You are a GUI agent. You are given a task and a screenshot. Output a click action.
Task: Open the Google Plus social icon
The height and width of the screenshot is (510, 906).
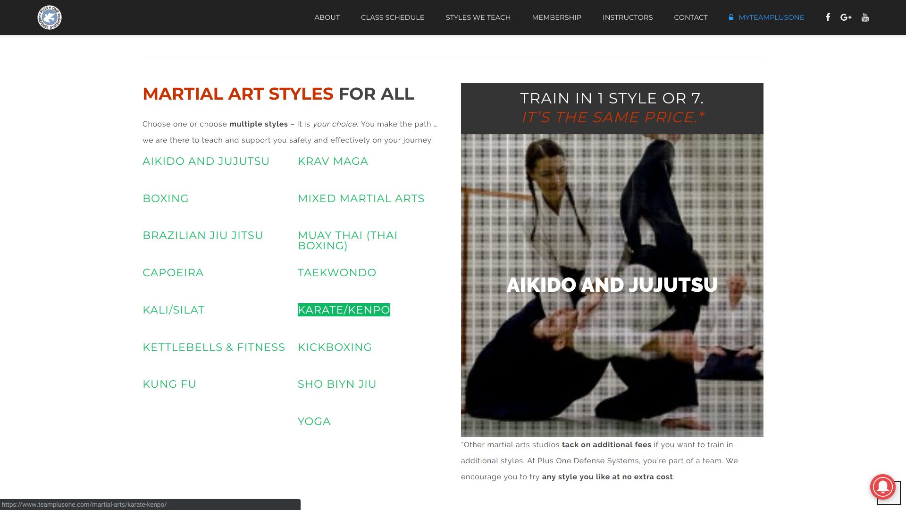846,17
